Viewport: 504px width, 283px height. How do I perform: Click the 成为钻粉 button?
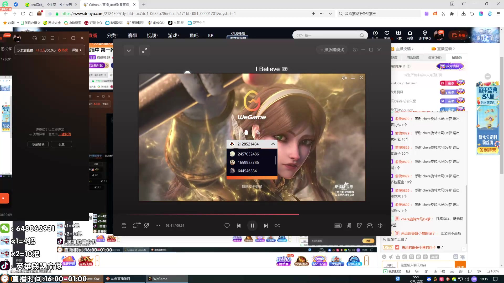(450, 66)
